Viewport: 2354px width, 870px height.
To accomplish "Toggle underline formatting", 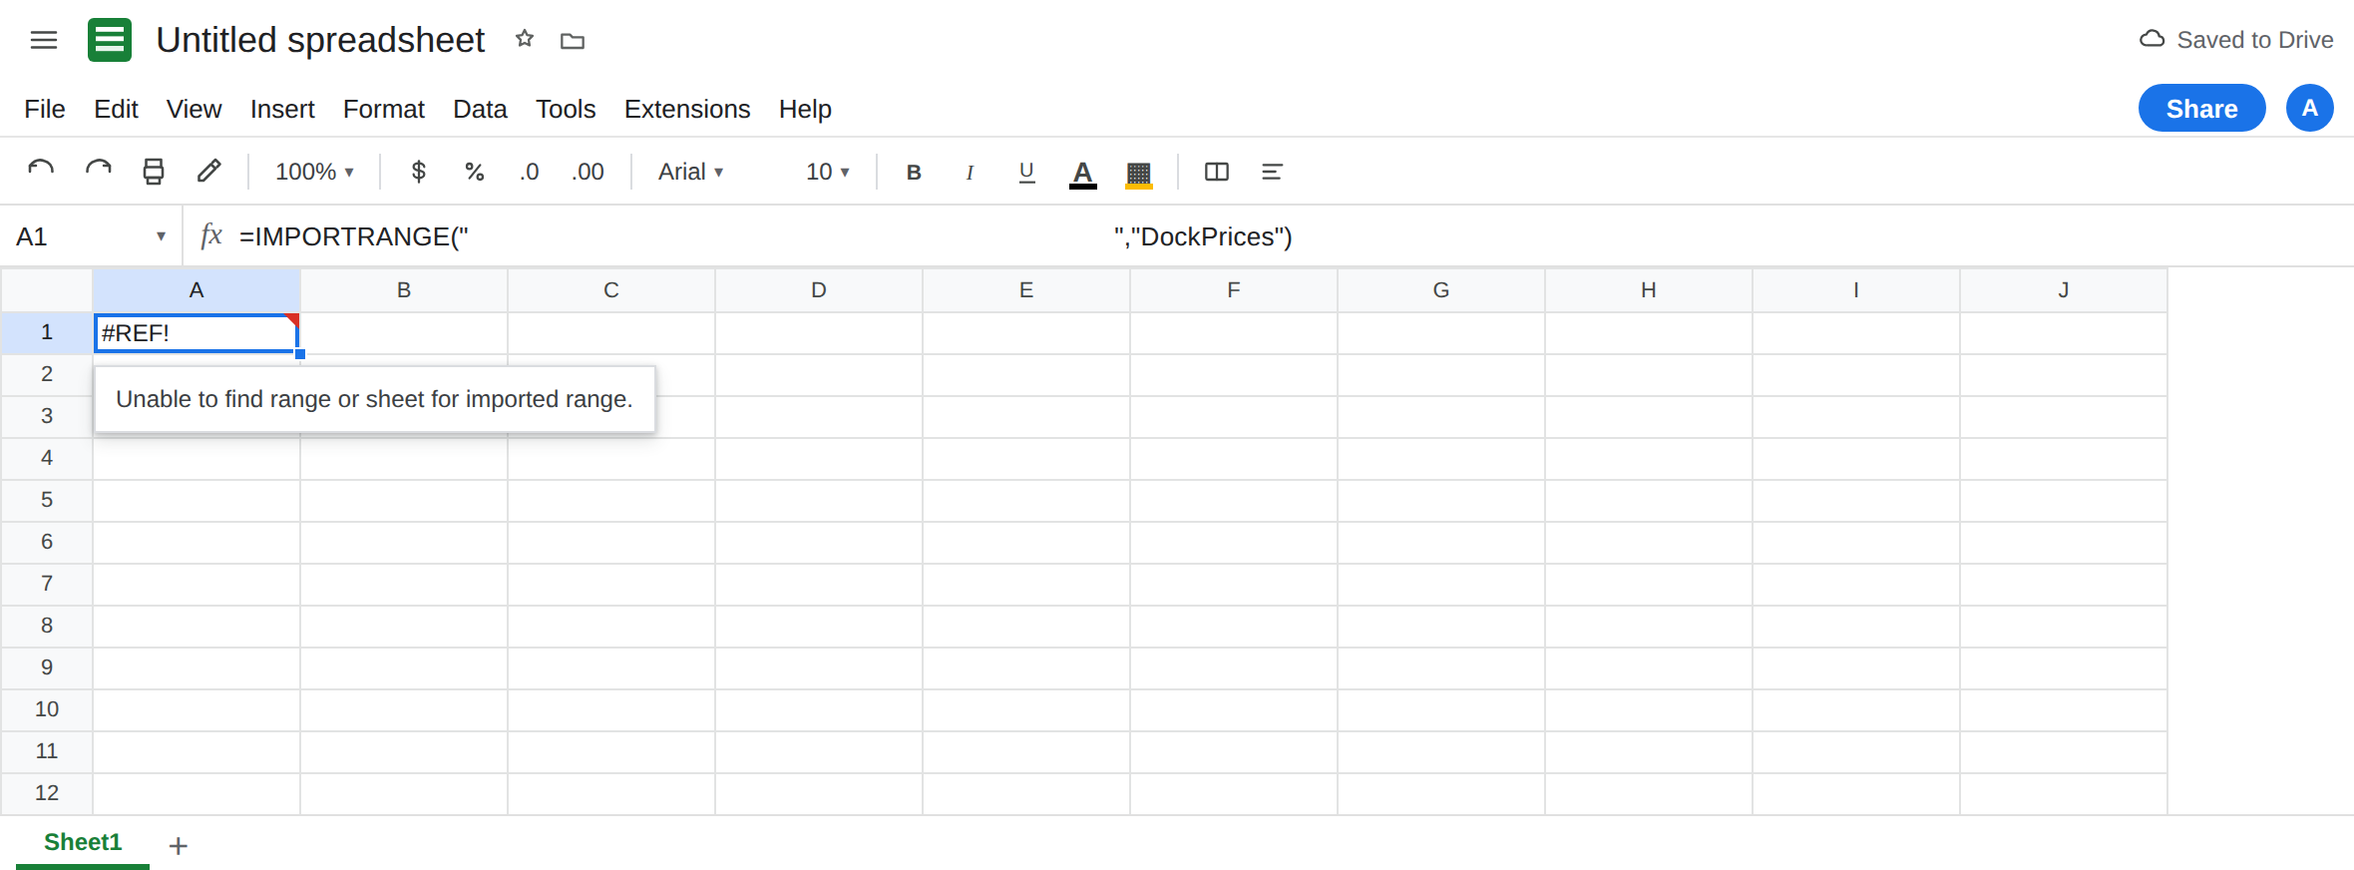I will [x=1026, y=173].
